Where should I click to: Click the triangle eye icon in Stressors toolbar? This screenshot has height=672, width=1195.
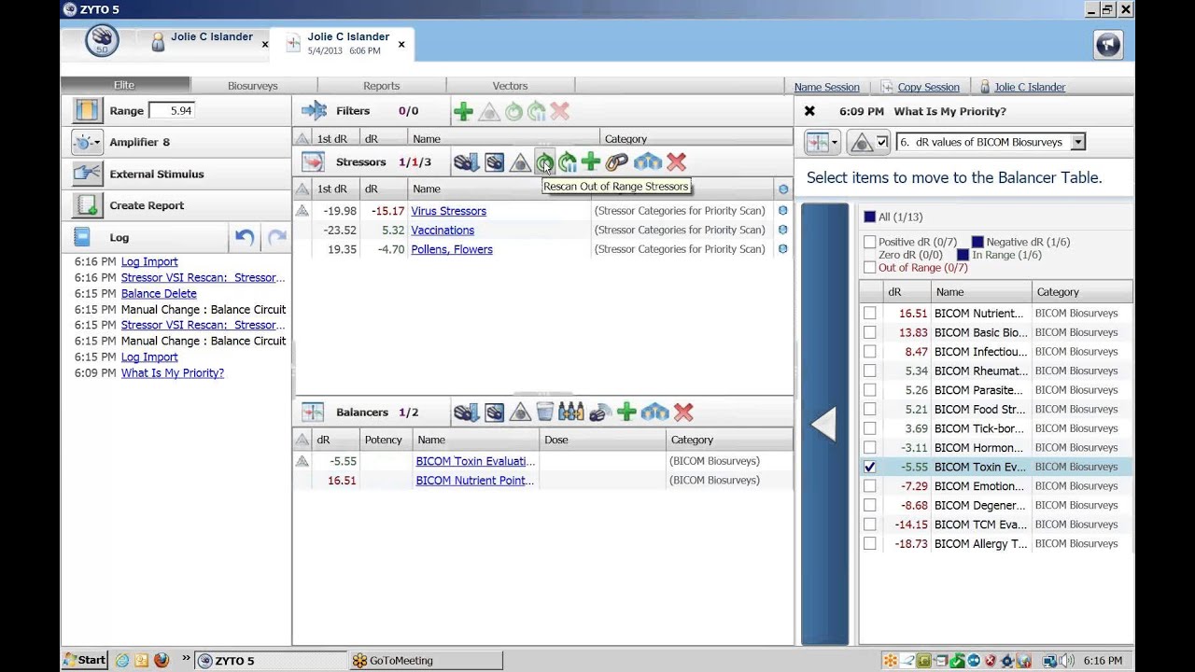520,162
